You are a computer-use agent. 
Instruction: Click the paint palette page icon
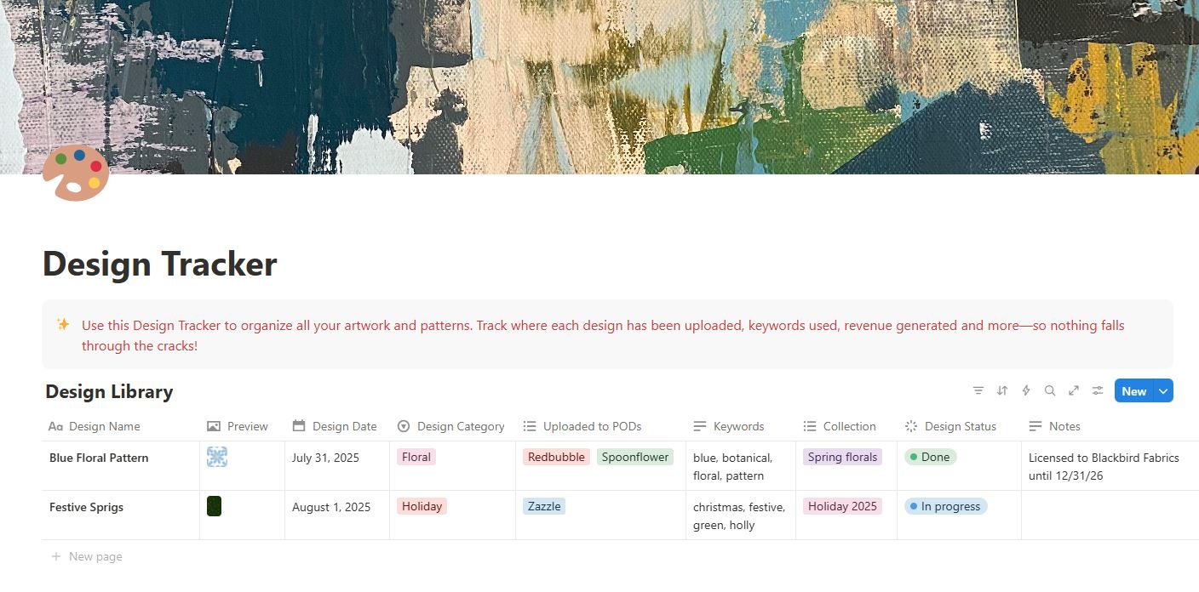pyautogui.click(x=76, y=173)
